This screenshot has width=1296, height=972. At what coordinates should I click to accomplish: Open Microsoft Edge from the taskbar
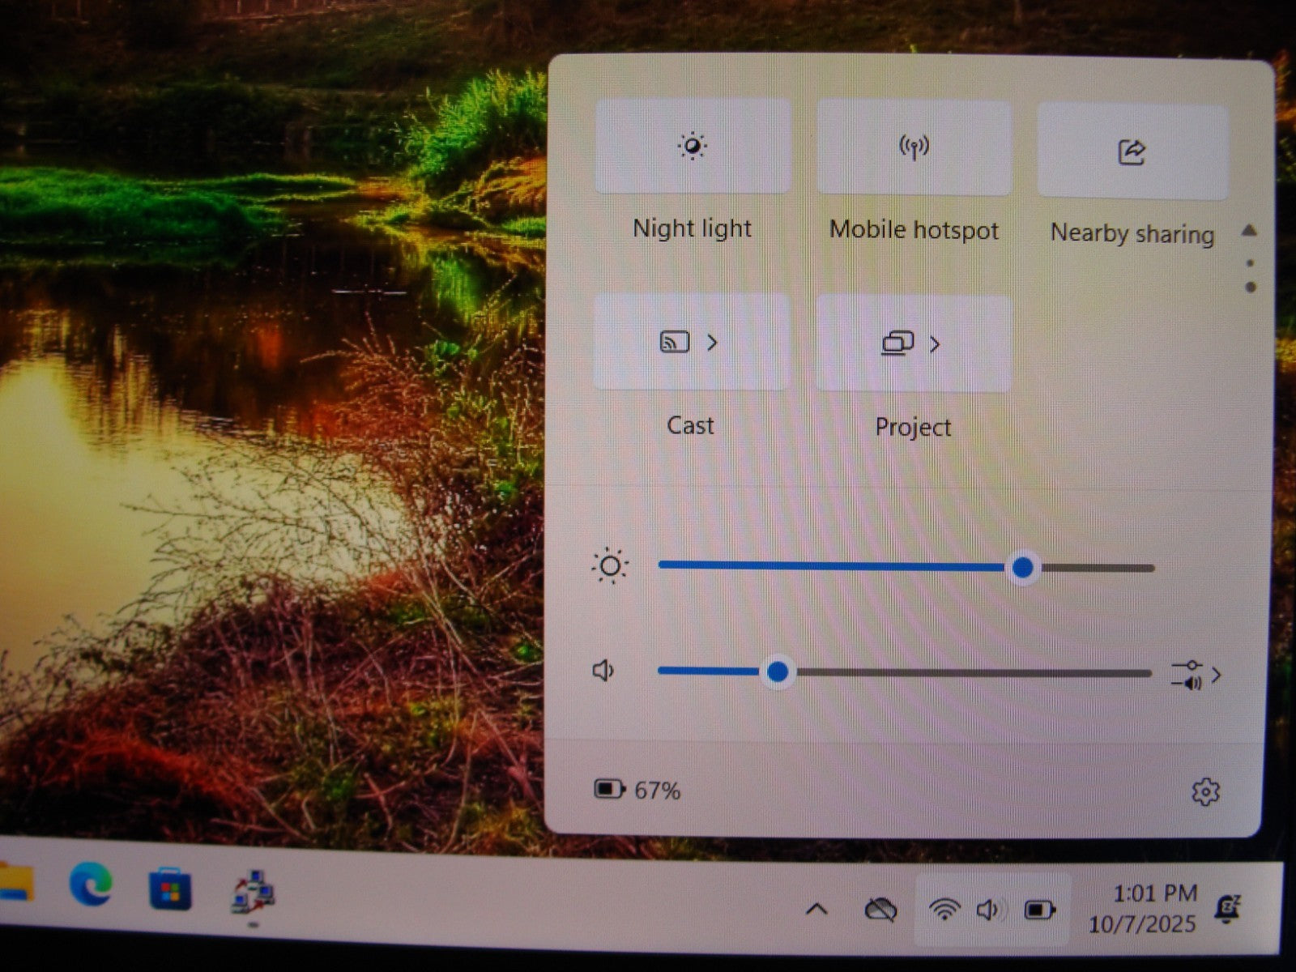(x=91, y=885)
